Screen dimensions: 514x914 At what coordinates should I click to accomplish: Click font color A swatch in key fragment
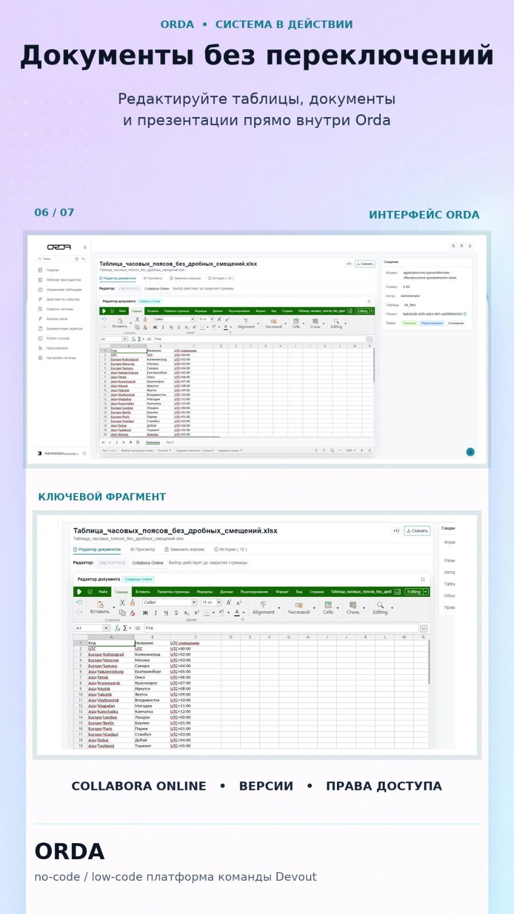coord(237,612)
